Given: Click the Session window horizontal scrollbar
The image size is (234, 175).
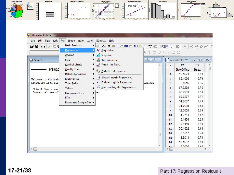Looking at the screenshot, I should [94, 149].
